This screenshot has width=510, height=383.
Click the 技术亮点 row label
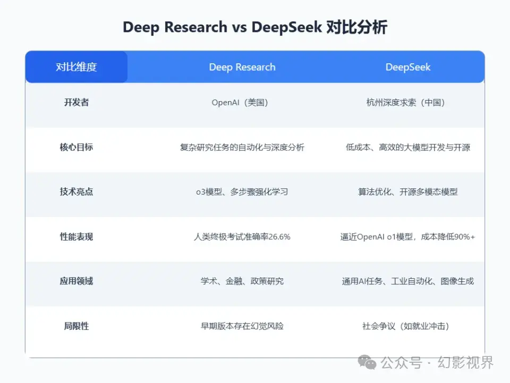(x=76, y=192)
